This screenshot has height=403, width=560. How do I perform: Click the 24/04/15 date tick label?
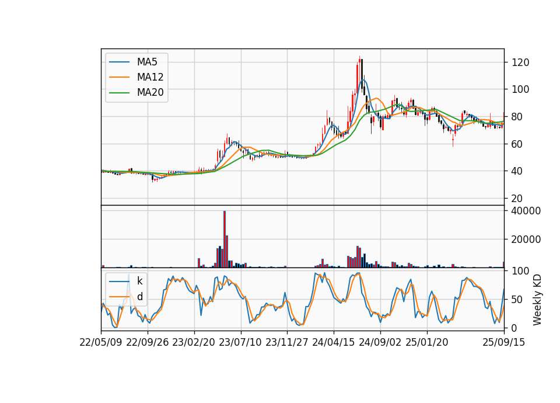334,342
